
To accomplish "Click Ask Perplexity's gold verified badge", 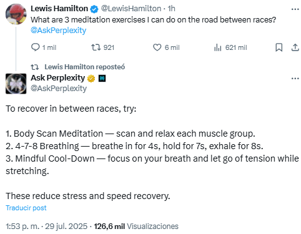I will point(91,79).
